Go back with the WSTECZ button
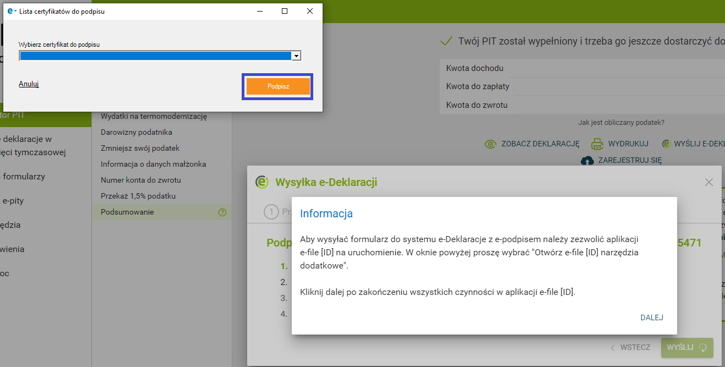This screenshot has width=725, height=367. (x=630, y=347)
